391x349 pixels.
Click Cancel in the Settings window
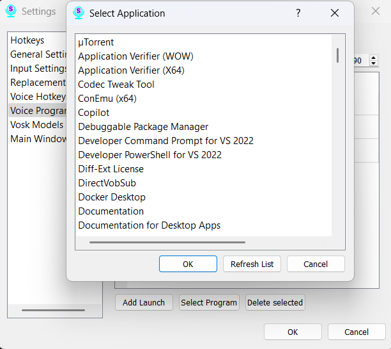tap(356, 332)
